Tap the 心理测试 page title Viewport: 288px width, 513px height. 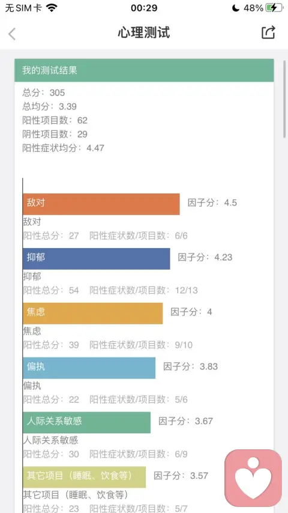click(144, 33)
